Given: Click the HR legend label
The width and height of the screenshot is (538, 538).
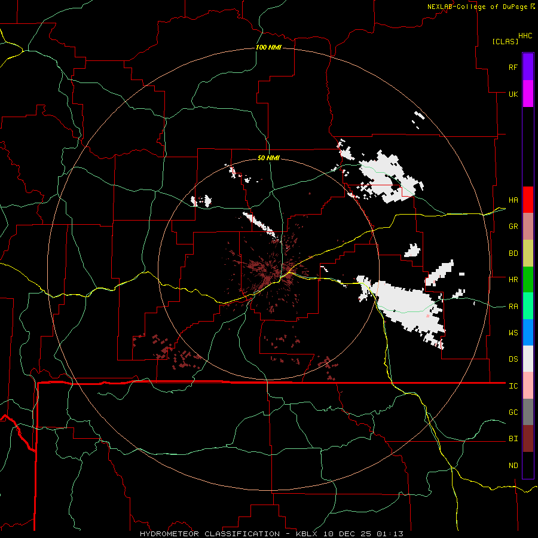Looking at the screenshot, I should (x=513, y=280).
